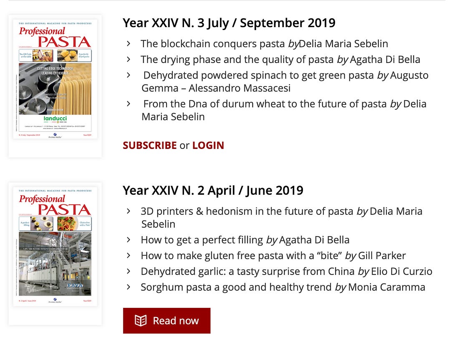This screenshot has height=345, width=459.
Task: Click the Read now button
Action: coord(166,321)
